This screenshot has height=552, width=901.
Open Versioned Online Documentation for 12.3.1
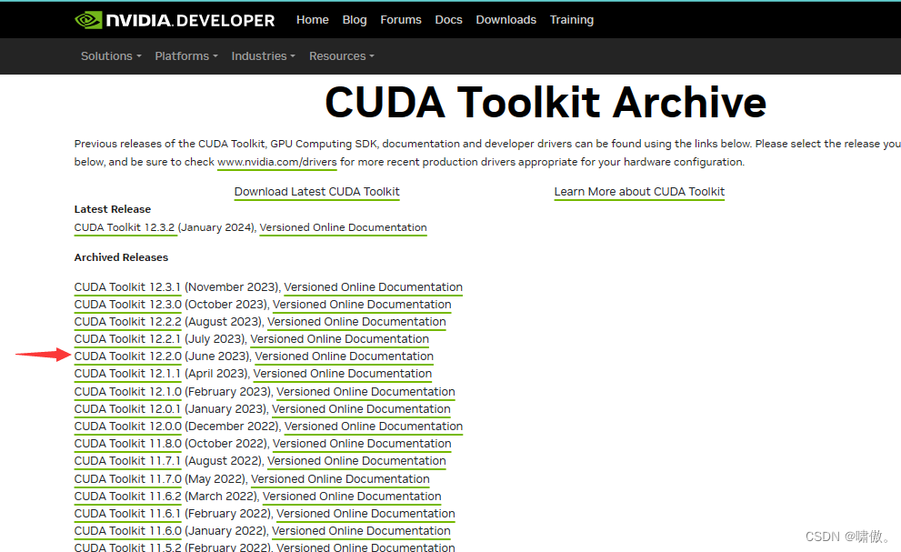[x=373, y=286]
